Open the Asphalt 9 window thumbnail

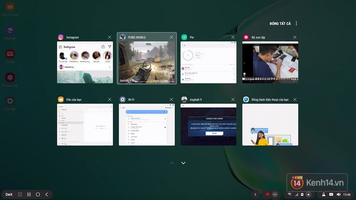click(208, 125)
